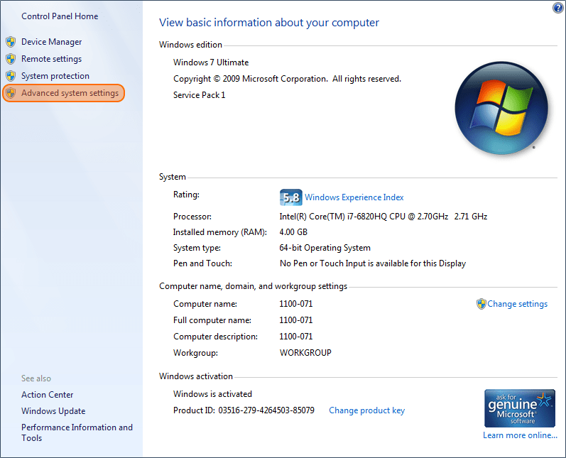Click the Processor label
The width and height of the screenshot is (566, 458).
(192, 217)
